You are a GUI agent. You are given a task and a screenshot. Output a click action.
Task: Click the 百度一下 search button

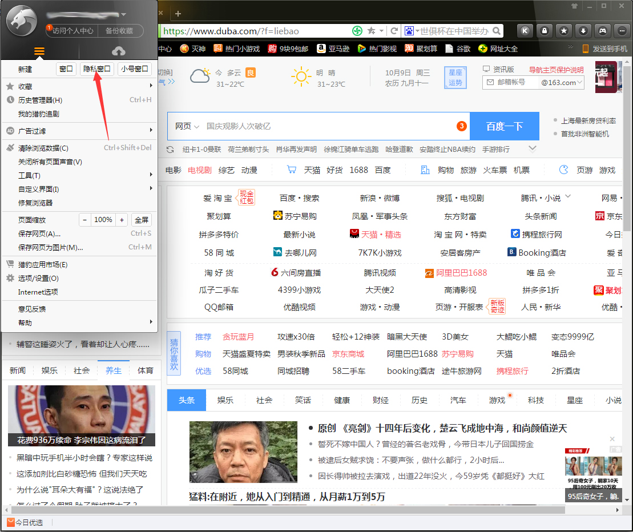click(x=505, y=126)
